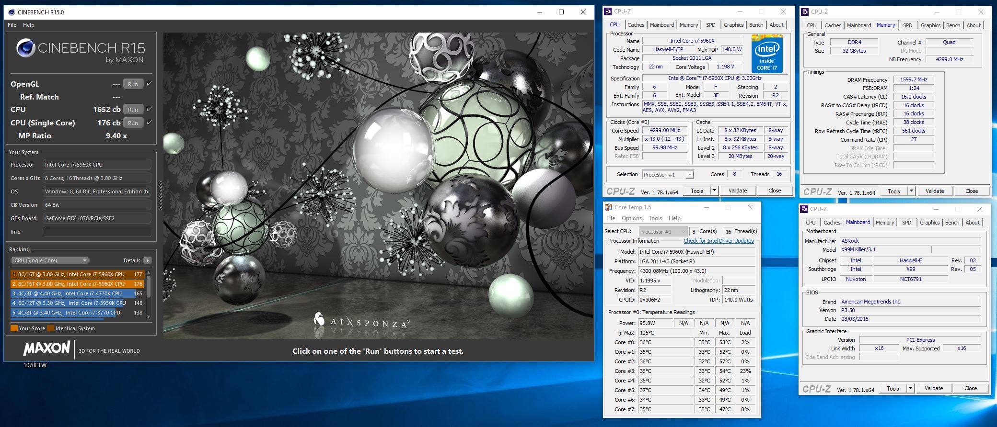Switch to Graphics tab in CPU-Z mainboard window
The height and width of the screenshot is (427, 997).
[x=930, y=223]
